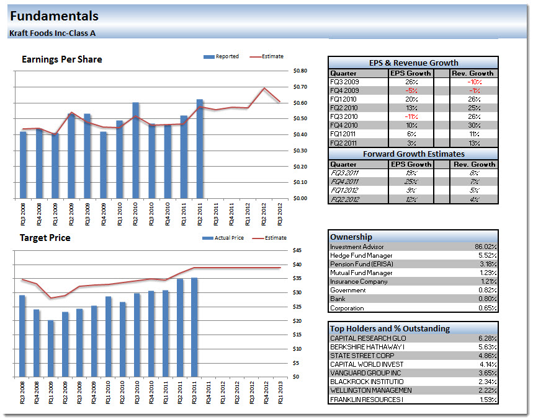Click the tallest EPS bar for FQ2 2011

coord(200,149)
